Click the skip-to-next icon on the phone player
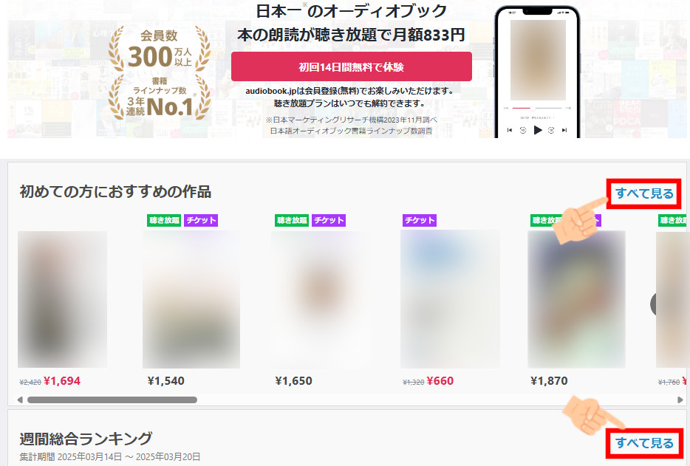Screen dimensions: 690x466 coord(564,130)
